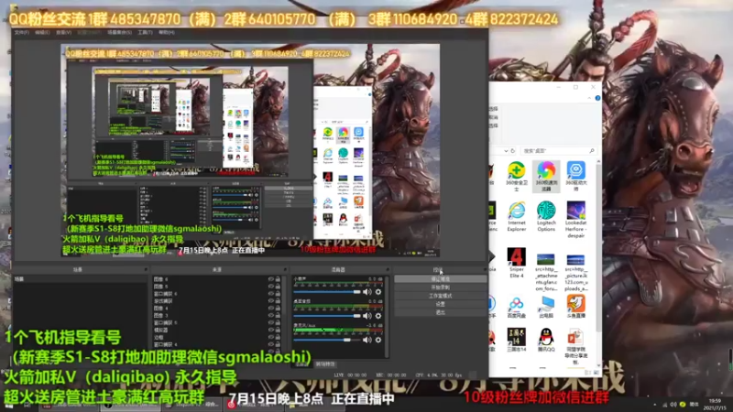Screen dimensions: 733x412
Task: Toggle lock of source 模拟器
Action: coord(278,330)
